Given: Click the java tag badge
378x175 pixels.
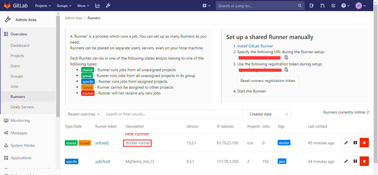Looking at the screenshot, I should coord(282,161).
